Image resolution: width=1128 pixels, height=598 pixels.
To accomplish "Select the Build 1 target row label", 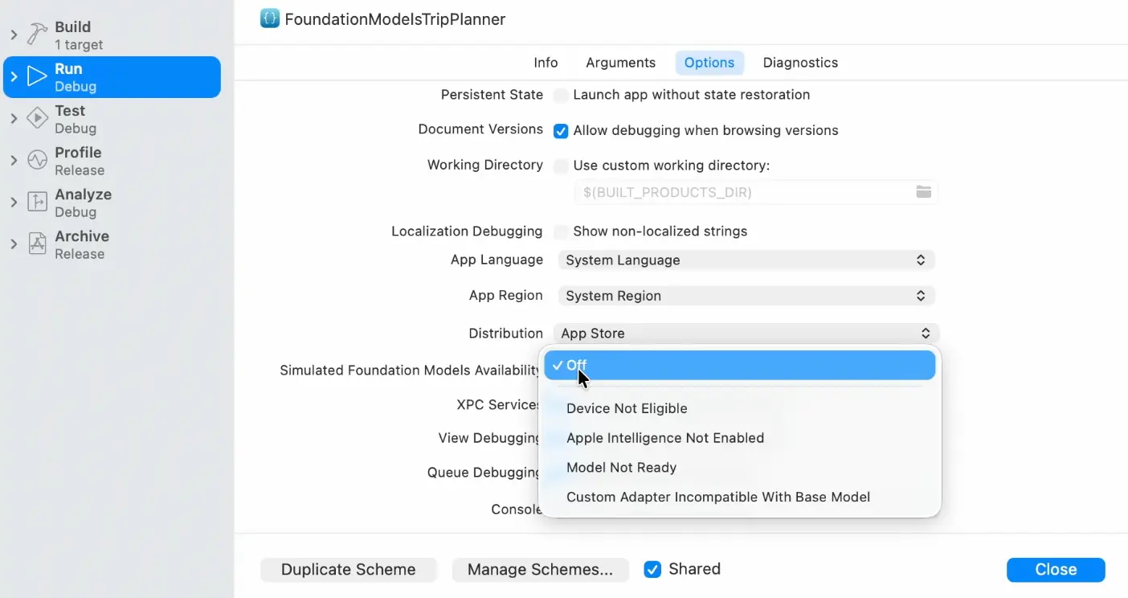I will point(79,35).
